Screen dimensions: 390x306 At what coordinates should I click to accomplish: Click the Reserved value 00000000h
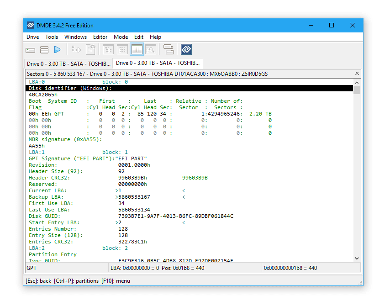point(132,185)
